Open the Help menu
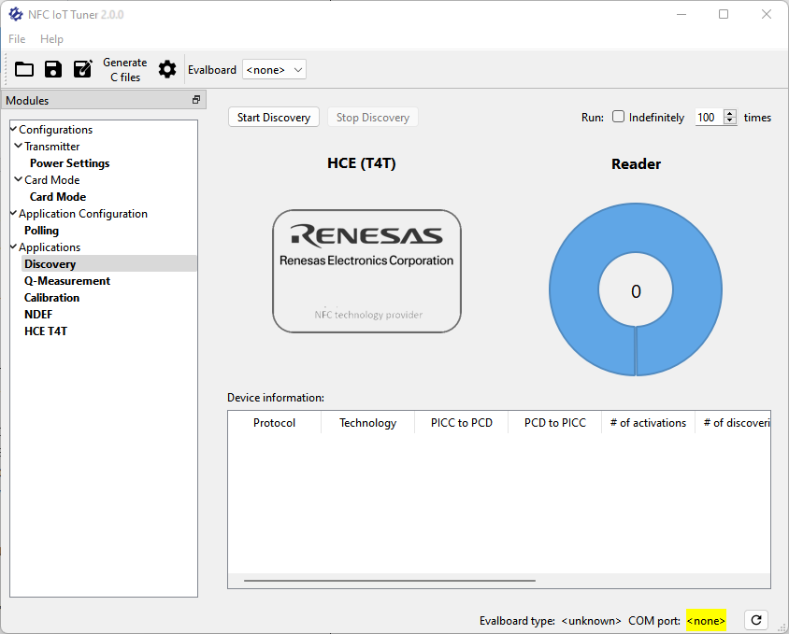Viewport: 789px width, 634px height. click(52, 39)
